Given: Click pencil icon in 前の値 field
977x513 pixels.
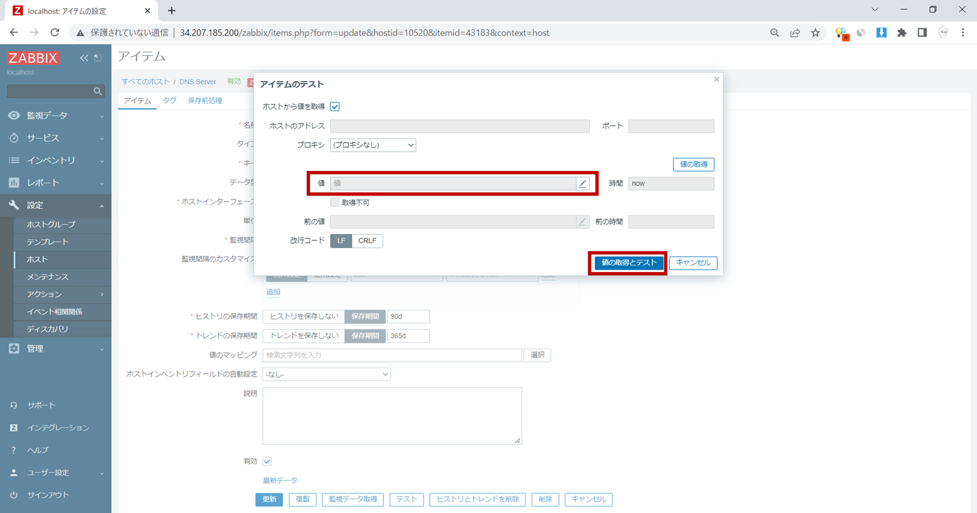Looking at the screenshot, I should click(582, 222).
